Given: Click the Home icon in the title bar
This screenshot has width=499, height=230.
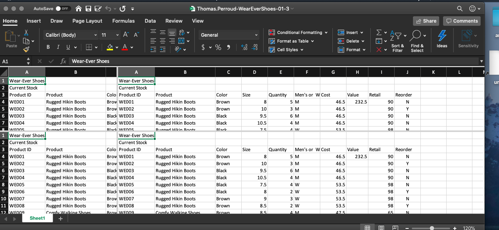Looking at the screenshot, I should (79, 9).
